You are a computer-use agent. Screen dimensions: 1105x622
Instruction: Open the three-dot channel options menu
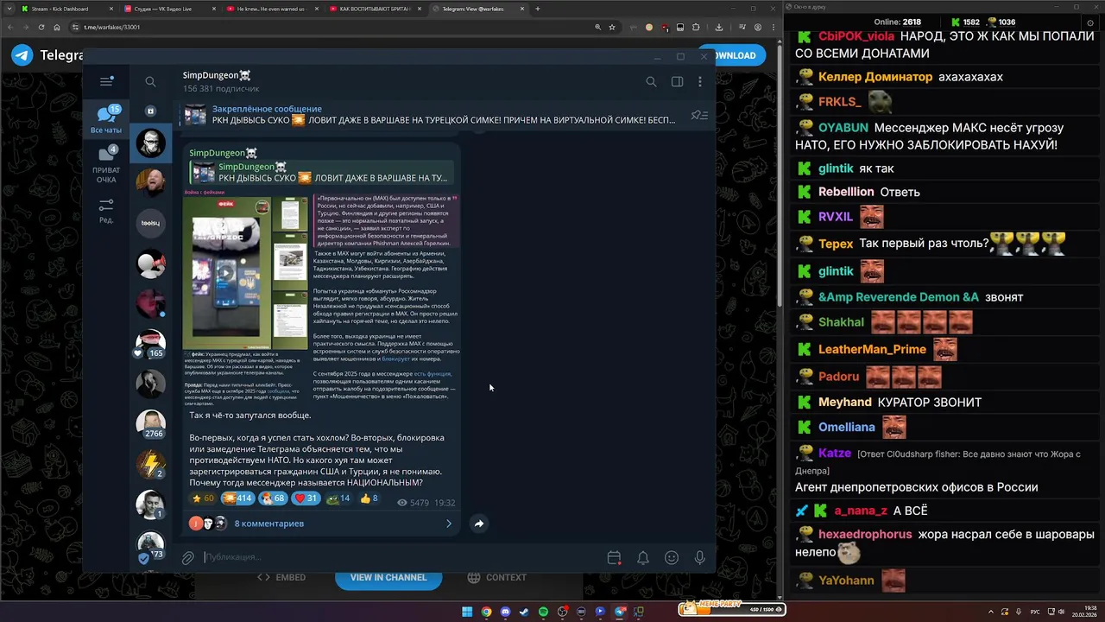[x=700, y=81]
